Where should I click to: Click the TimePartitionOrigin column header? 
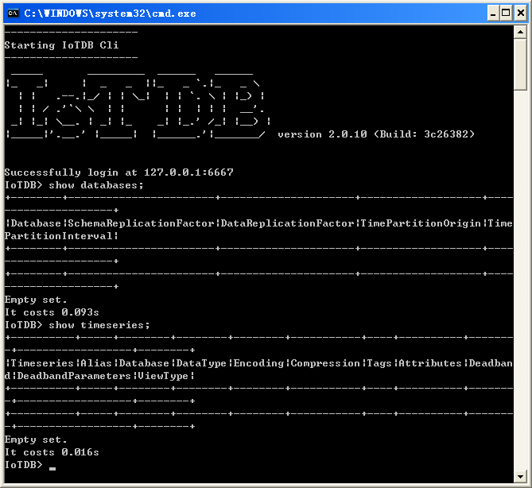(x=421, y=223)
